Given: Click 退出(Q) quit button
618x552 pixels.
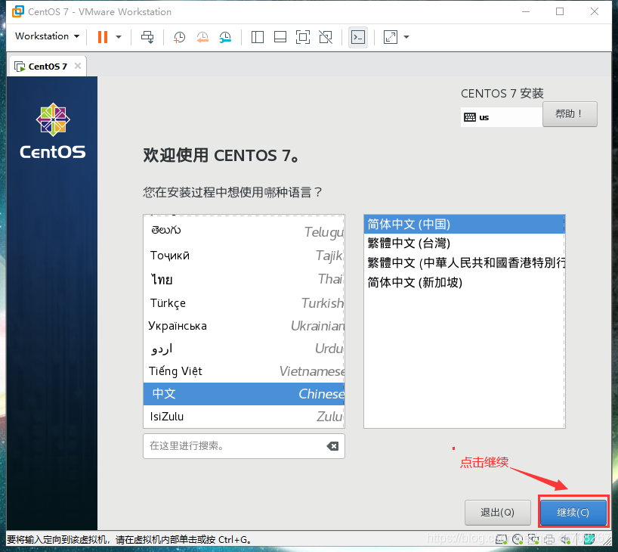Looking at the screenshot, I should pyautogui.click(x=497, y=512).
